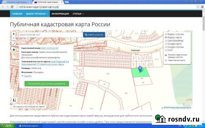Image resolution: width=205 pixels, height=128 pixels.
Task: Open Публичная кадастровая карта attribution link
Action: [x=177, y=108]
